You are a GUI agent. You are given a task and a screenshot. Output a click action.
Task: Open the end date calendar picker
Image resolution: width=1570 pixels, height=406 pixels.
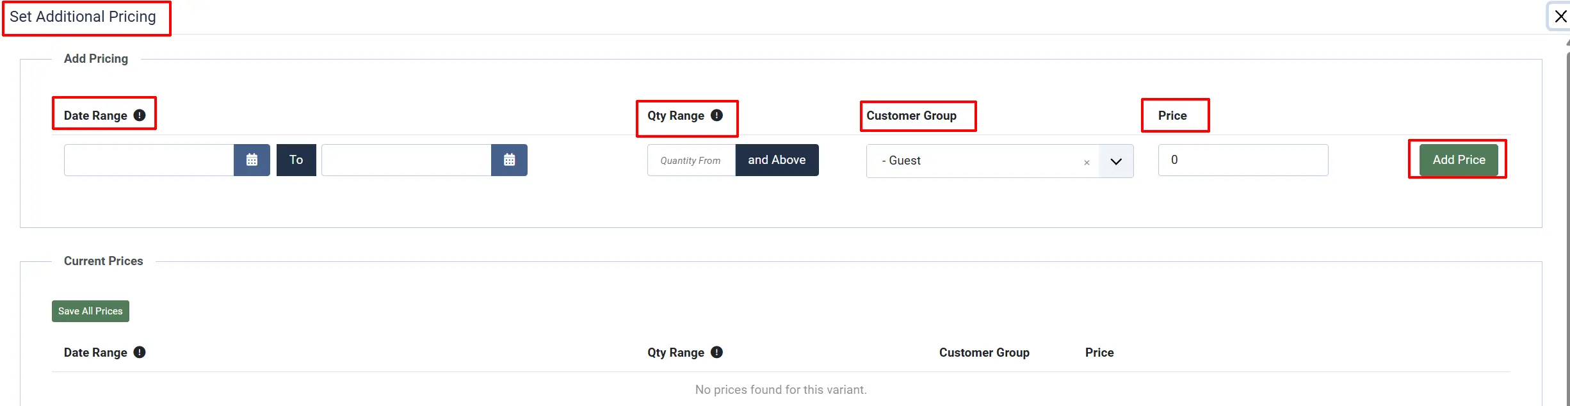click(x=509, y=160)
